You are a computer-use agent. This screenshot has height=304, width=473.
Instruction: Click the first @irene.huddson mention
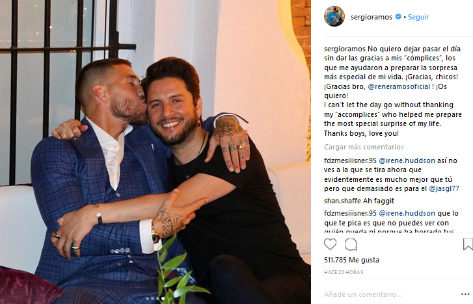coord(407,160)
